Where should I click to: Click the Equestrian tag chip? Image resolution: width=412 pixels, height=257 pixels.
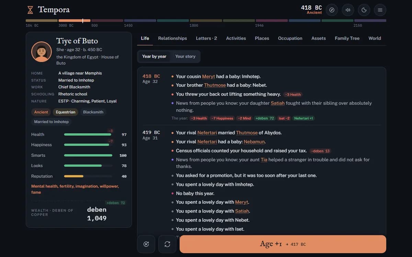(66, 112)
